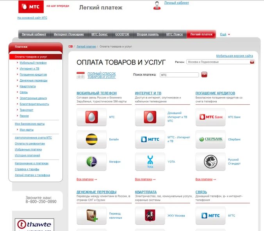Click Личный кабинет link at top

(x=177, y=3)
